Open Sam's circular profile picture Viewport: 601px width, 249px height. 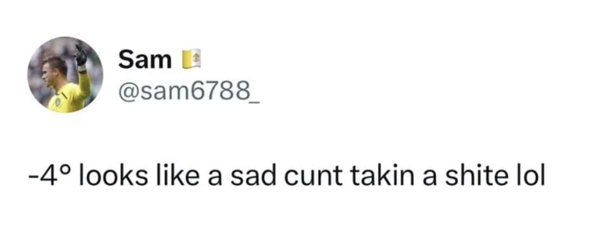pyautogui.click(x=65, y=75)
